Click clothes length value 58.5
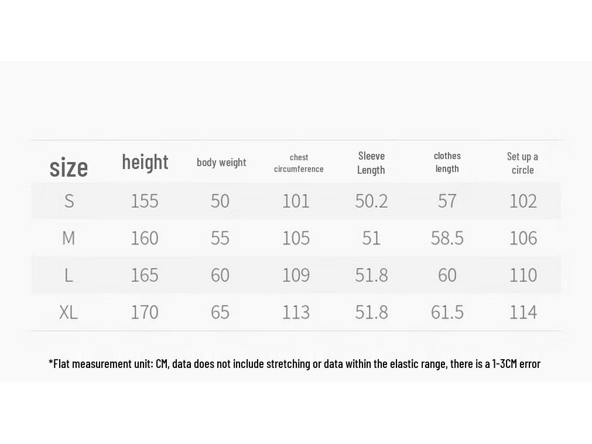This screenshot has height=444, width=592. [x=447, y=238]
